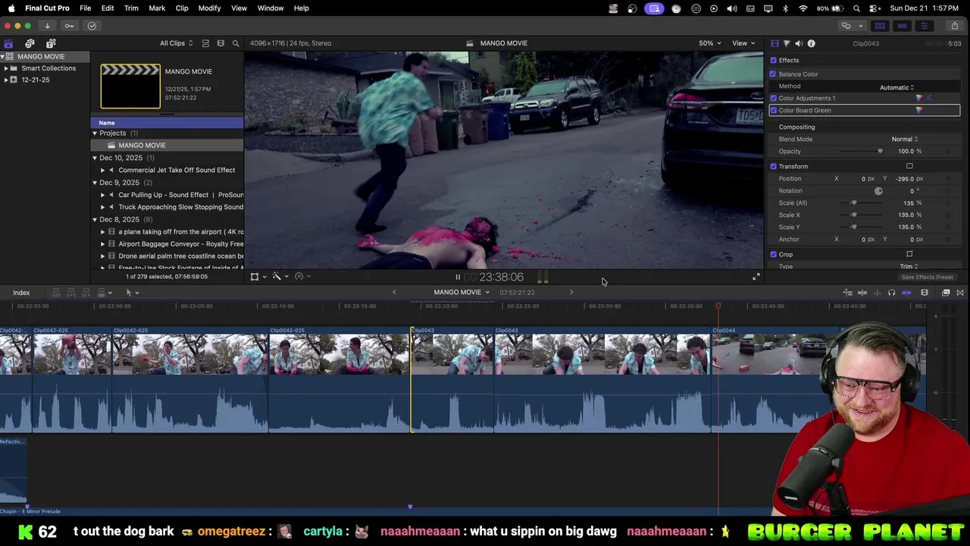This screenshot has height=546, width=970.
Task: Click Save Effects Preset button
Action: pos(927,278)
